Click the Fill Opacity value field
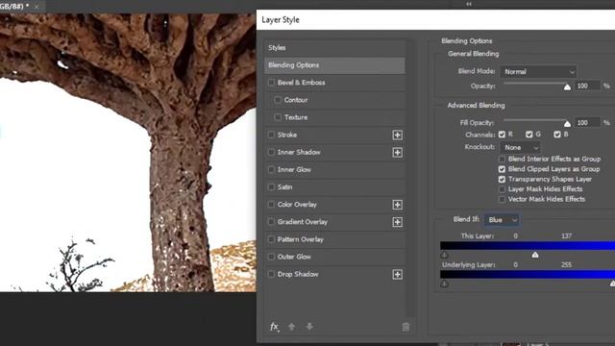Screen dimensions: 615x346 tap(587, 123)
